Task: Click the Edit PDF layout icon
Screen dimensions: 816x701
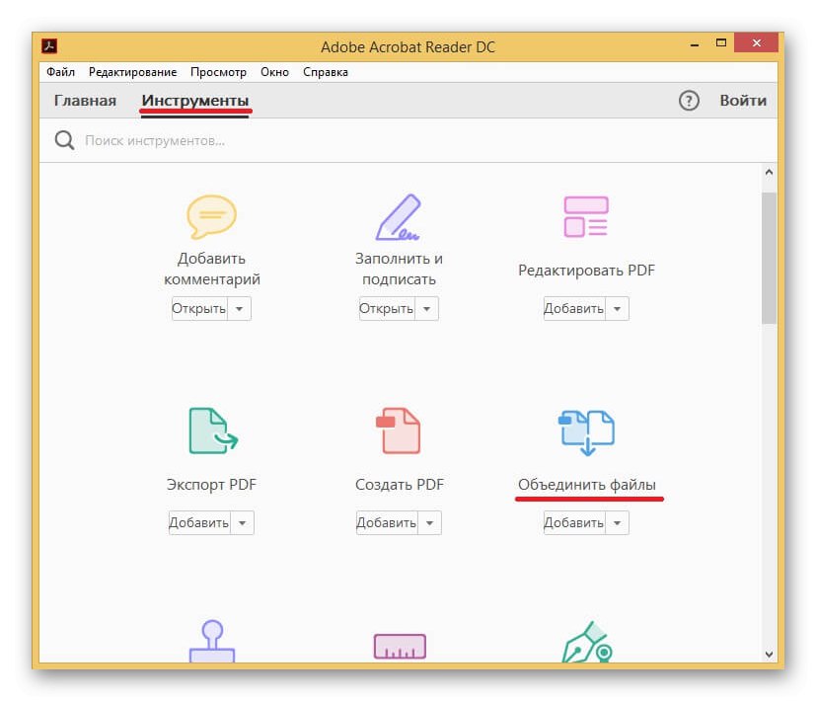Action: pyautogui.click(x=586, y=216)
